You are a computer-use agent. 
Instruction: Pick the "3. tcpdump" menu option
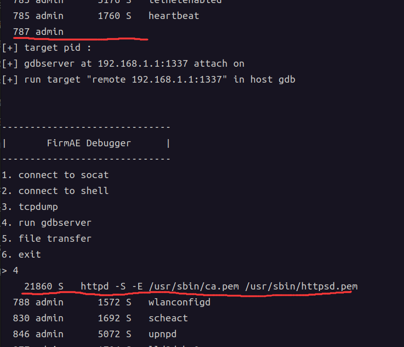pos(30,207)
